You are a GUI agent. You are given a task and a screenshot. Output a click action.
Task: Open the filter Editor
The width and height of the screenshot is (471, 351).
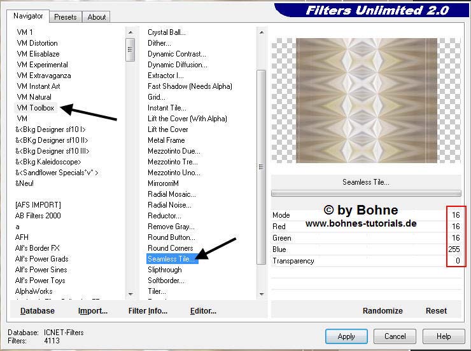pyautogui.click(x=203, y=311)
